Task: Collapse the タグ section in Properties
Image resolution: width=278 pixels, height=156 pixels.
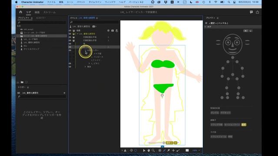Action: 205,27
